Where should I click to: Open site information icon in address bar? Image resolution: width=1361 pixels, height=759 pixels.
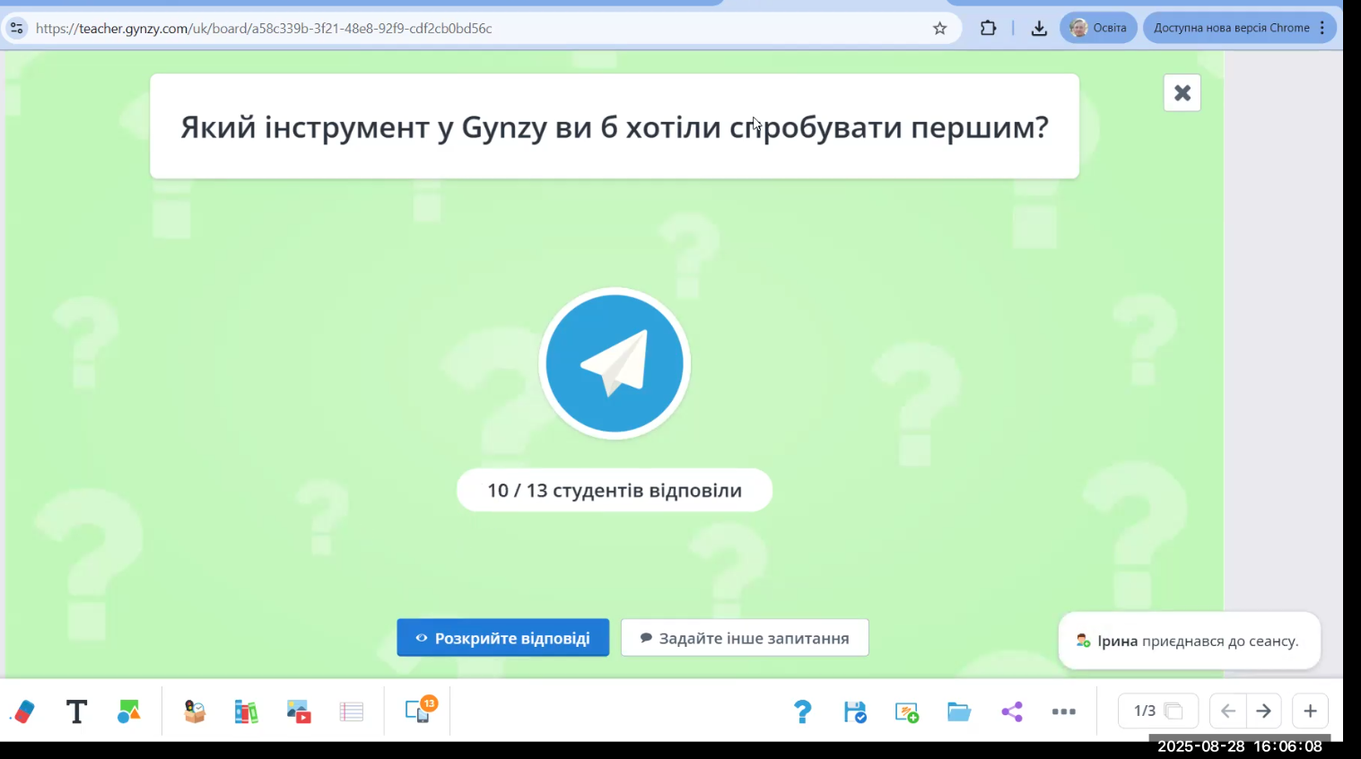click(x=16, y=28)
